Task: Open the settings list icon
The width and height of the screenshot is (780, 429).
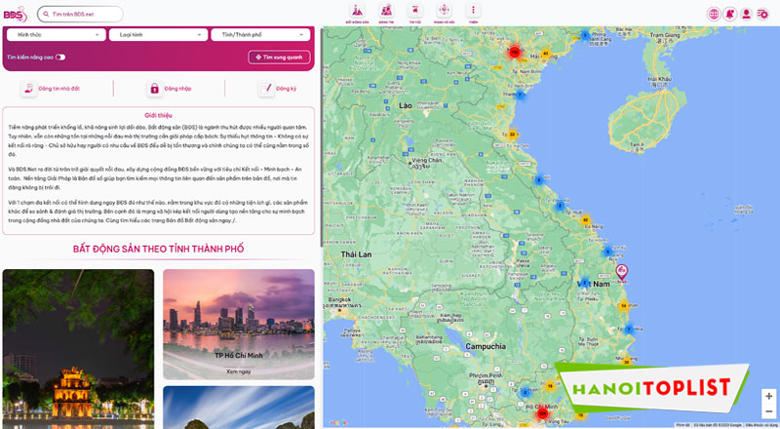Action: pos(762,14)
